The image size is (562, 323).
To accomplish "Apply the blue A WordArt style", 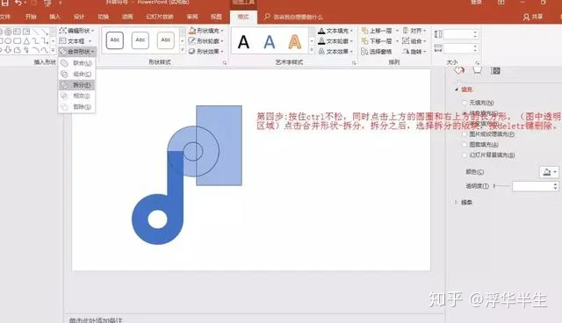I will [270, 42].
